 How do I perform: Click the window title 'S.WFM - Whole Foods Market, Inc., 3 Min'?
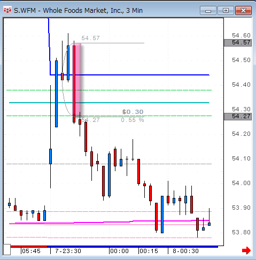click(79, 11)
